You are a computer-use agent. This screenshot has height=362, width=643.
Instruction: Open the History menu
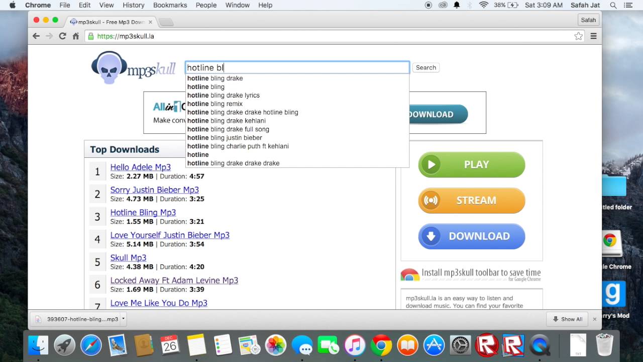[134, 5]
